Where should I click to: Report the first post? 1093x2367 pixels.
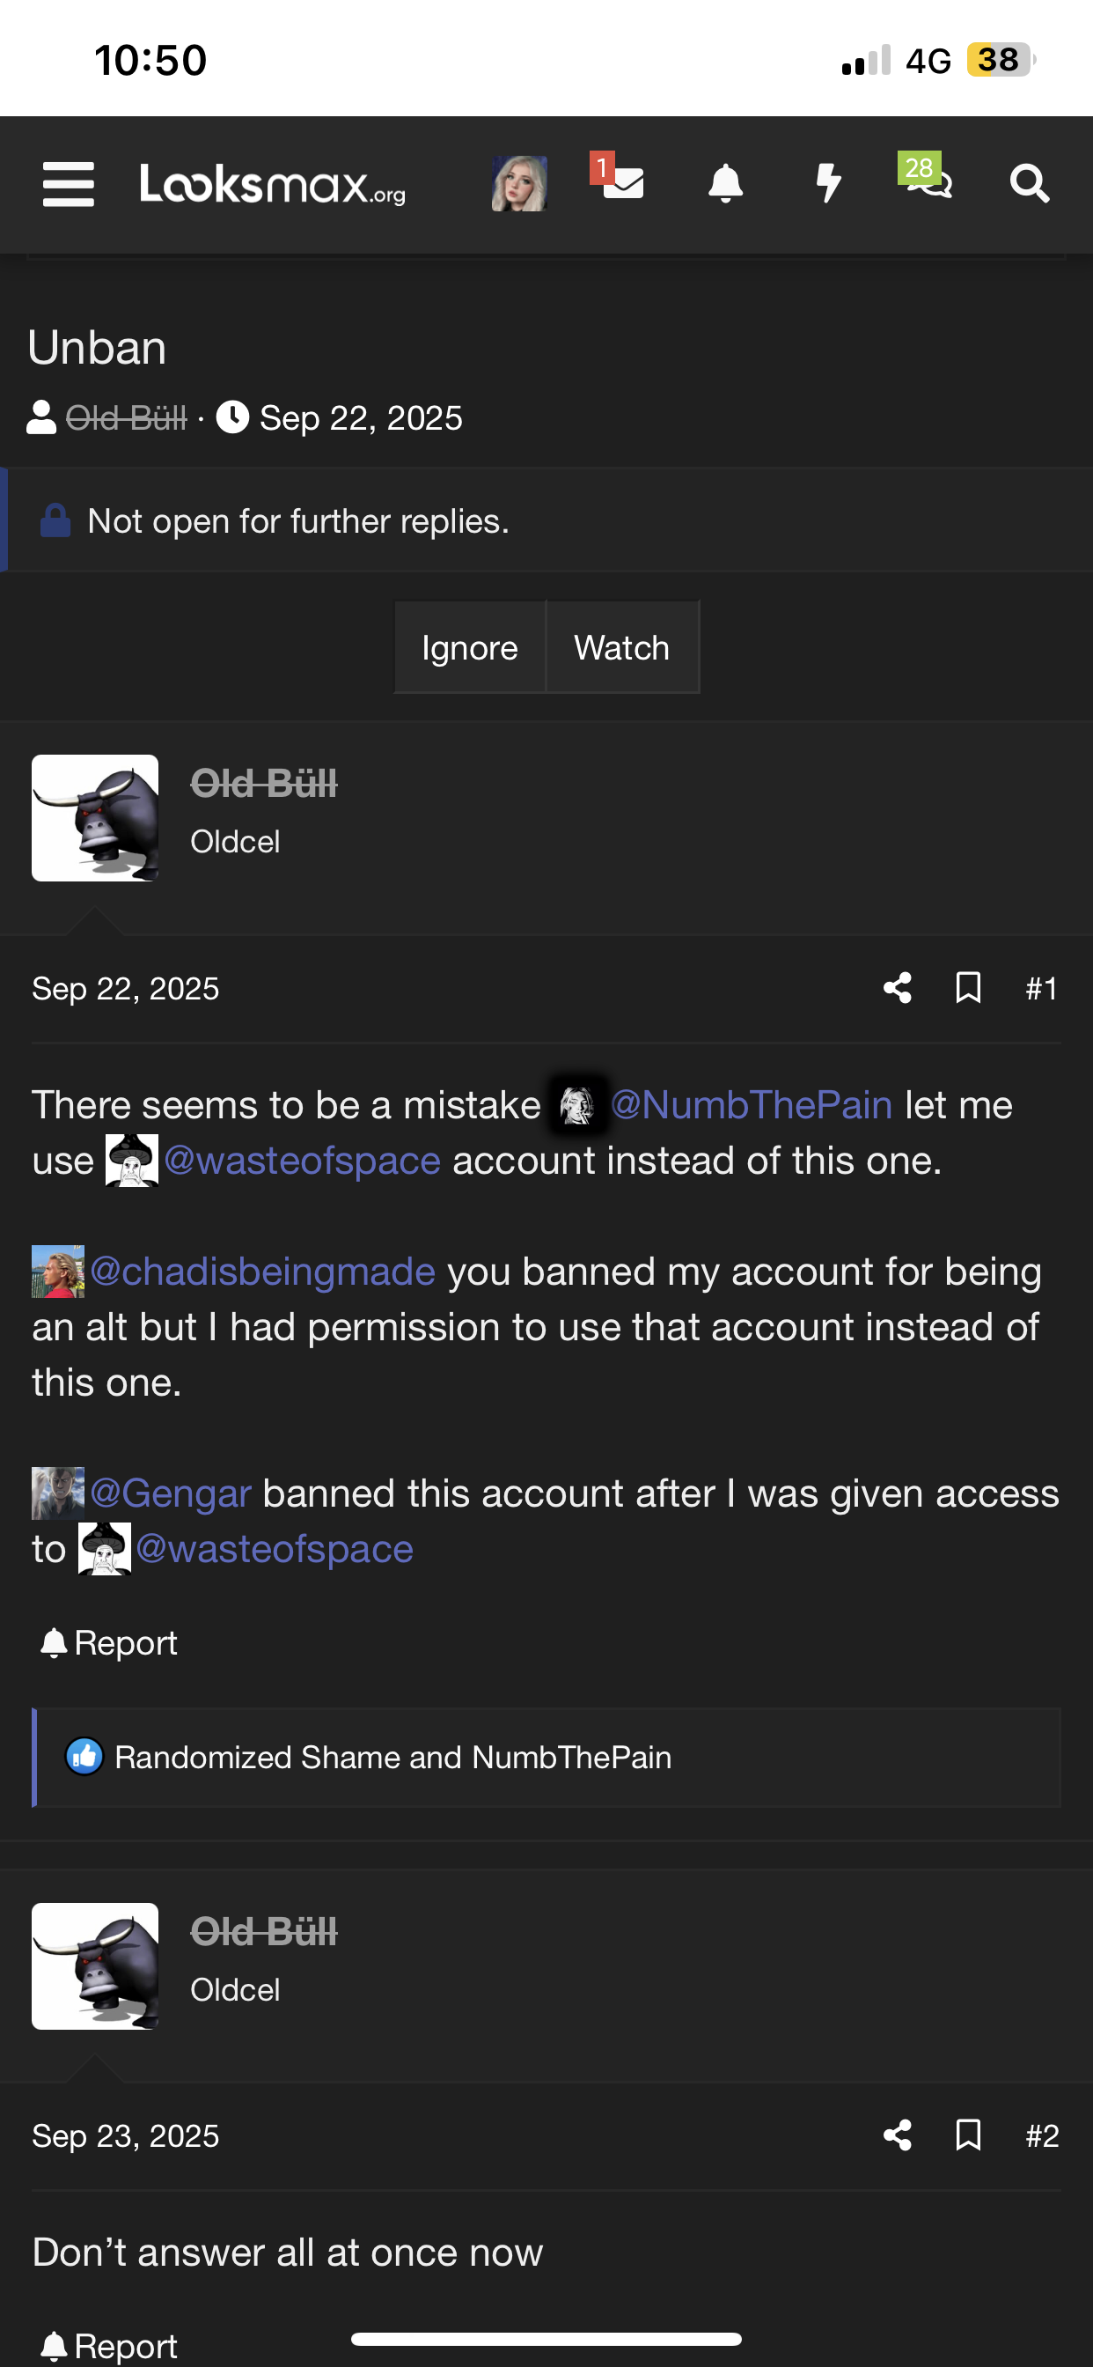109,1642
